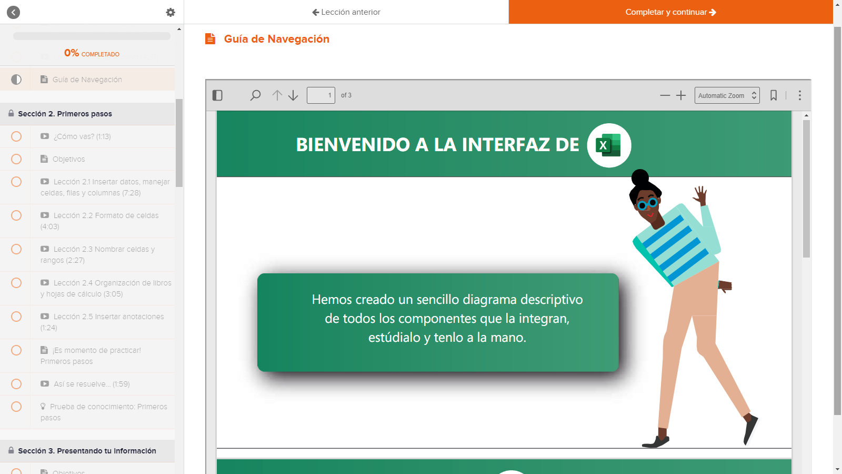The height and width of the screenshot is (474, 842).
Task: Toggle the PDF viewer sidebar
Action: (x=217, y=95)
